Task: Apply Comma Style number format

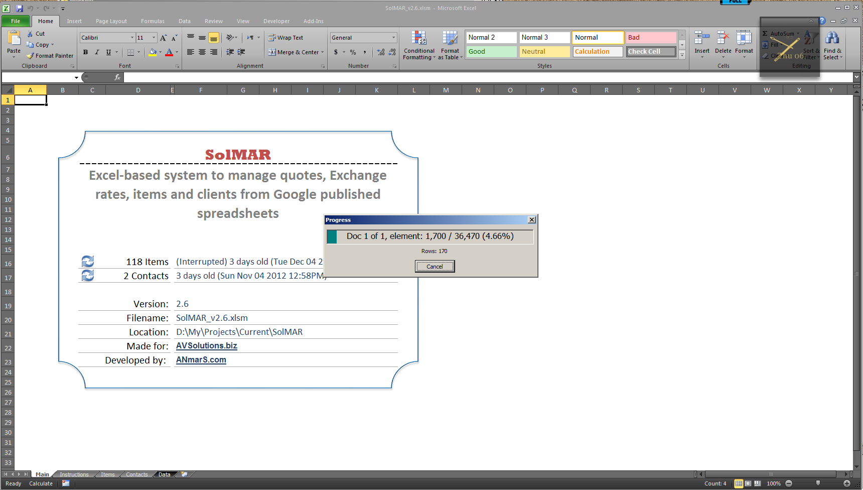Action: point(365,52)
